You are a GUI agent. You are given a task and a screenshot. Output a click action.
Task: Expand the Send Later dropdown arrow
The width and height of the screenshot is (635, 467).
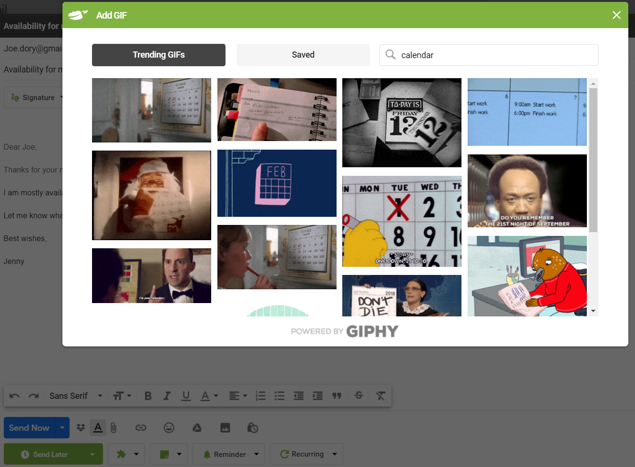pyautogui.click(x=92, y=455)
